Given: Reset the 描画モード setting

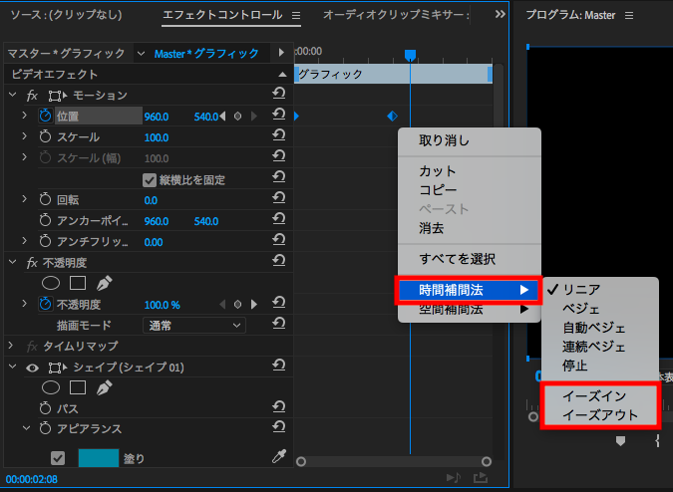Looking at the screenshot, I should pyautogui.click(x=279, y=323).
